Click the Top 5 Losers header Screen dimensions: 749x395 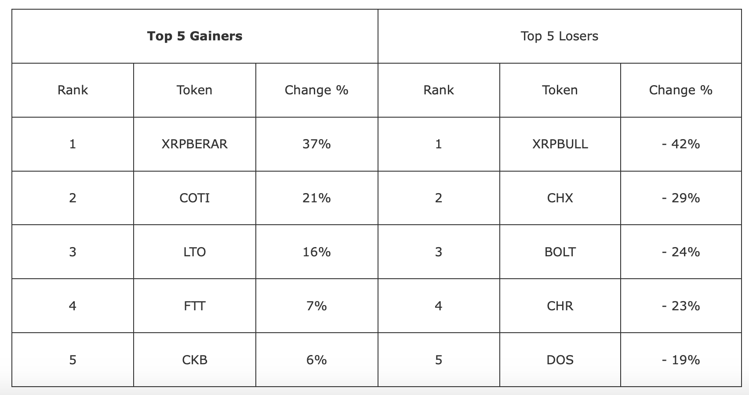(x=559, y=36)
